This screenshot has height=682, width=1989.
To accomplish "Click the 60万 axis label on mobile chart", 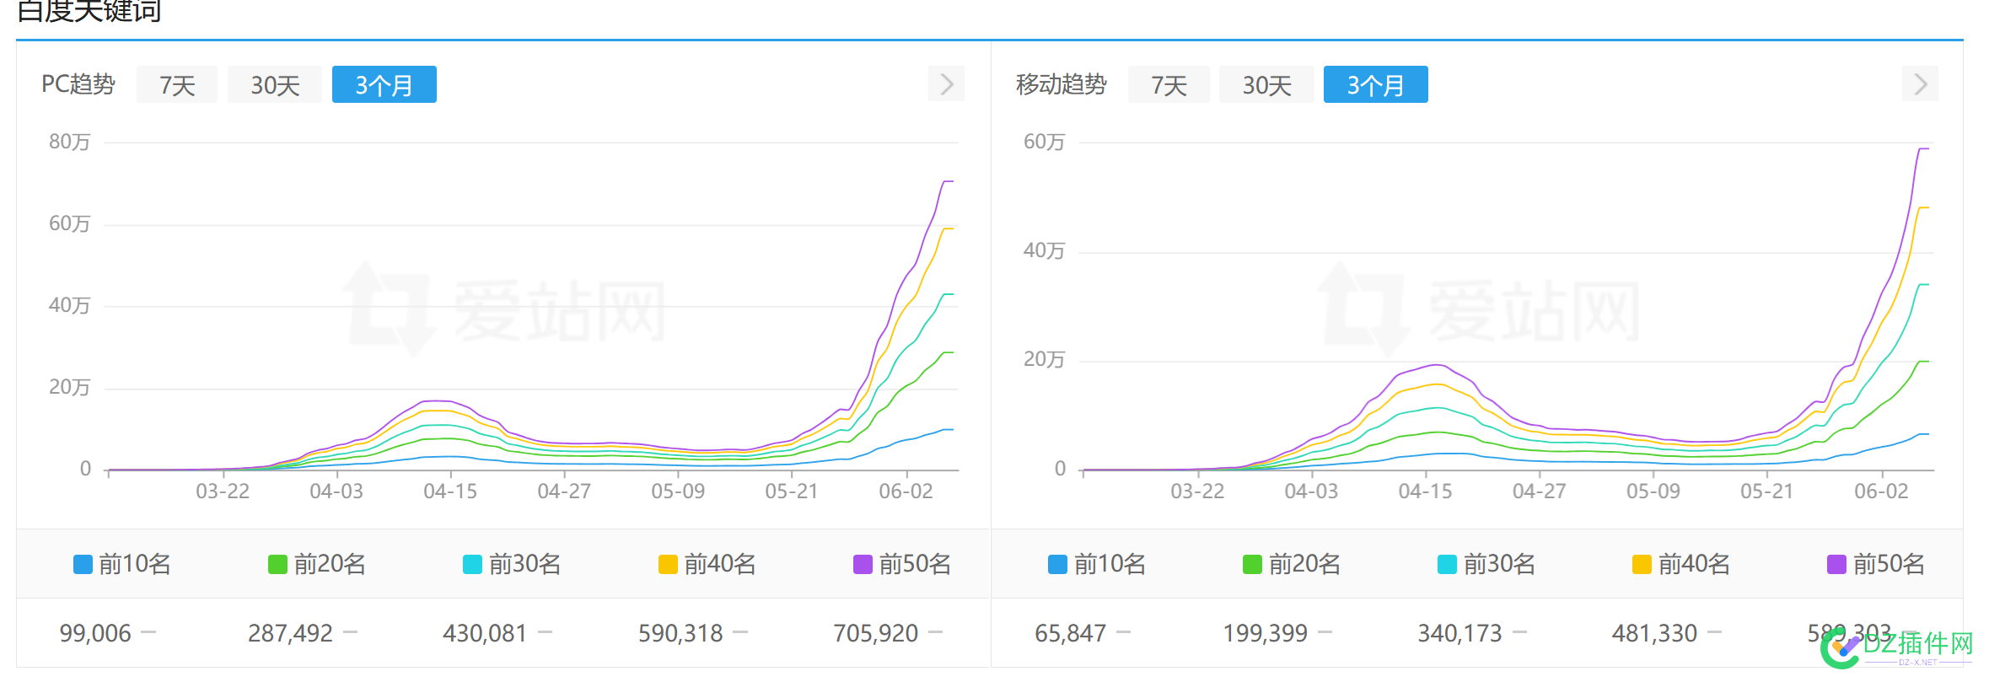I will tap(1044, 142).
